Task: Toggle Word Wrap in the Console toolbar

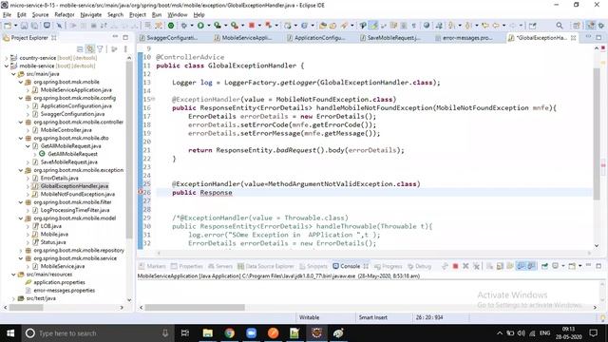Action: point(510,266)
